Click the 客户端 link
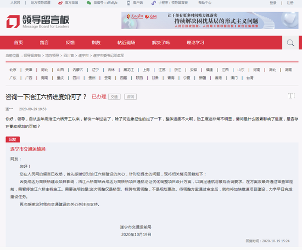Image resolution: width=302 pixels, height=250 pixels. (x=138, y=3)
